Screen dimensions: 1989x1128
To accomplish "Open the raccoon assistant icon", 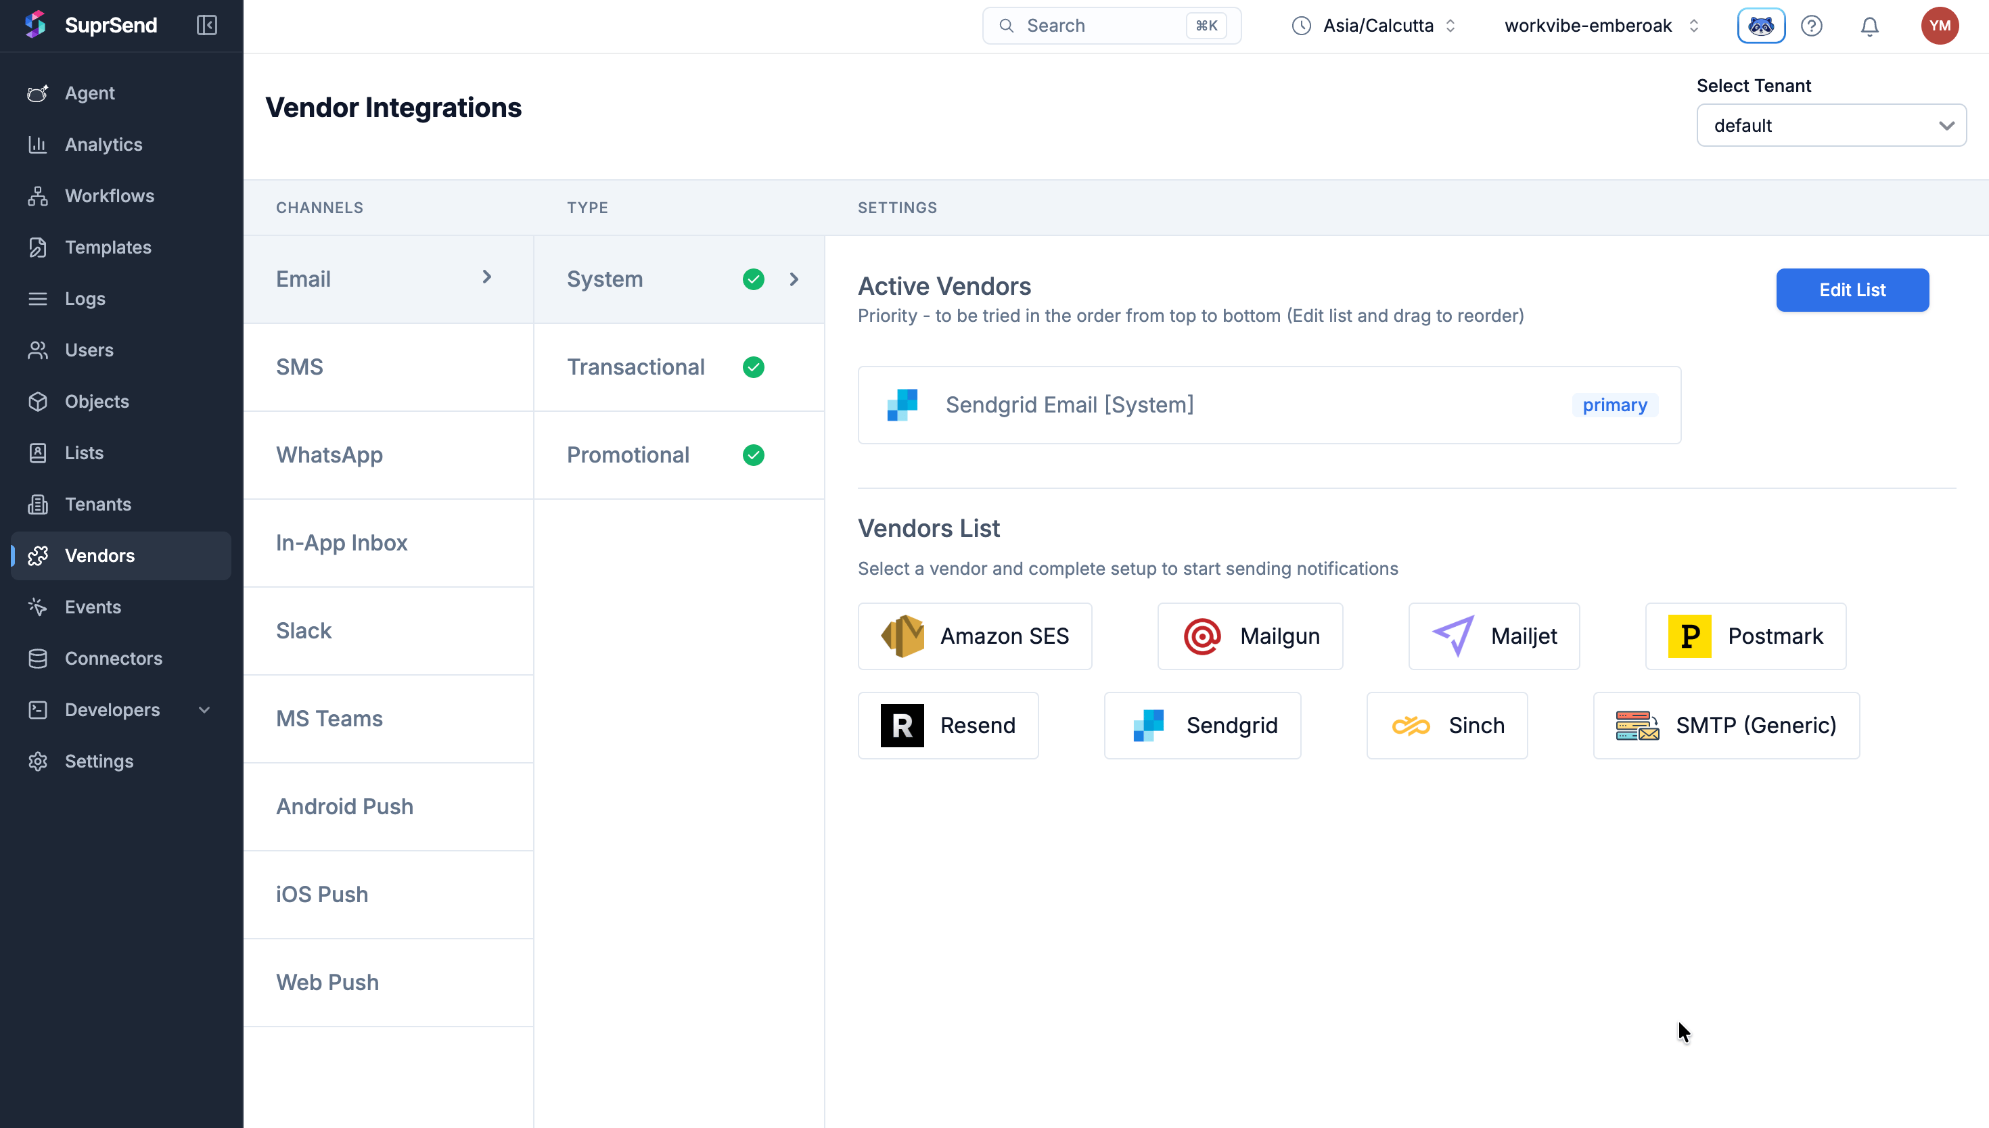I will tap(1760, 26).
